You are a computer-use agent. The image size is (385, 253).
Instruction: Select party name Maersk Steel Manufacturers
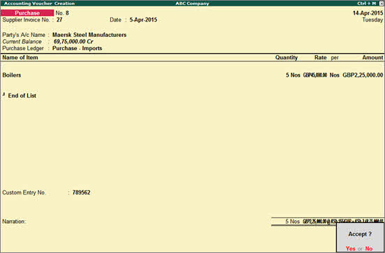(89, 35)
